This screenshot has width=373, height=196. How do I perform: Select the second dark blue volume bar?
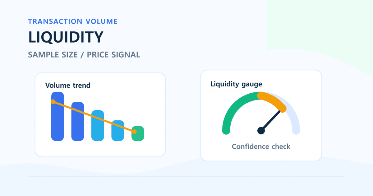[x=78, y=121]
